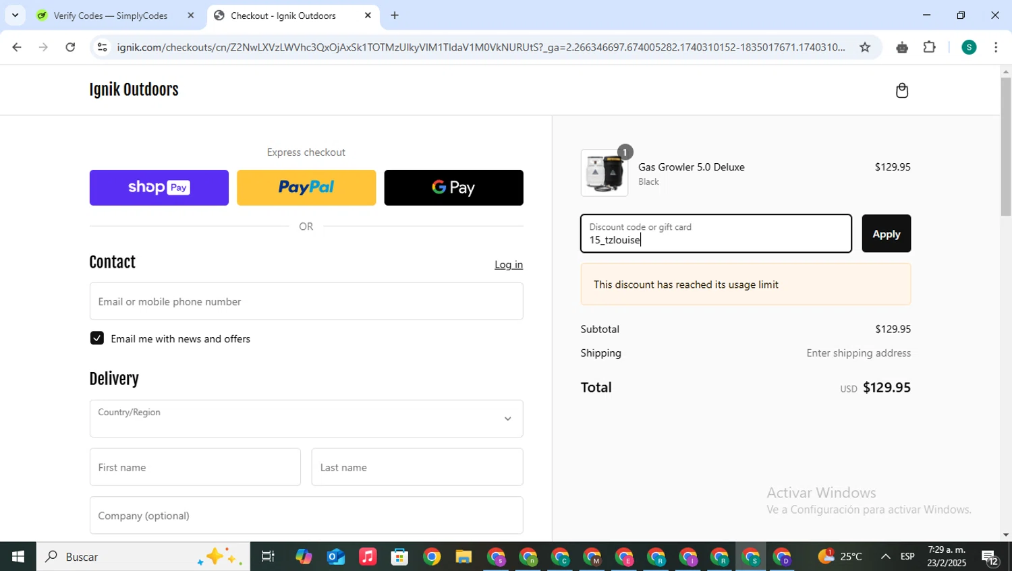This screenshot has width=1012, height=571.
Task: Click the Buscar taskbar search box
Action: 143,557
